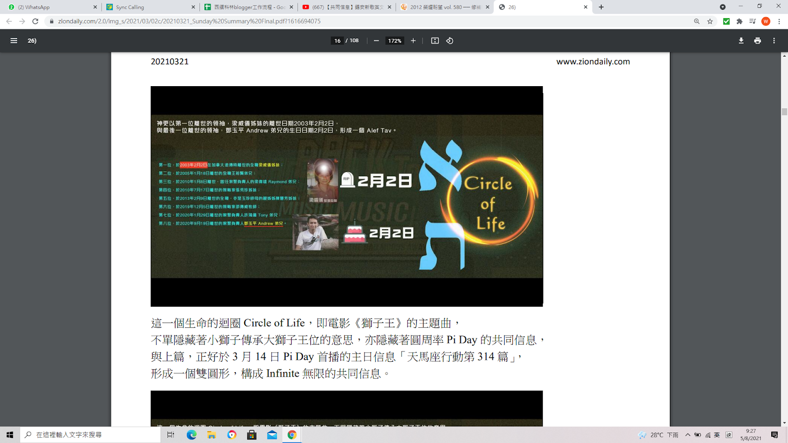Click the zoom percentage field 172%
Viewport: 788px width, 443px height.
[394, 41]
